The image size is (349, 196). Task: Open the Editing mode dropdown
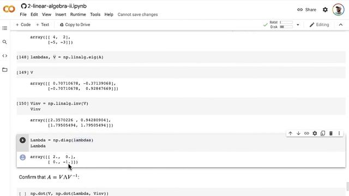(319, 24)
